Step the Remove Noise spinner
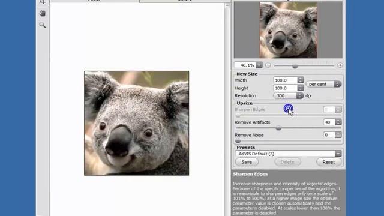This screenshot has width=384, height=216. pos(338,134)
